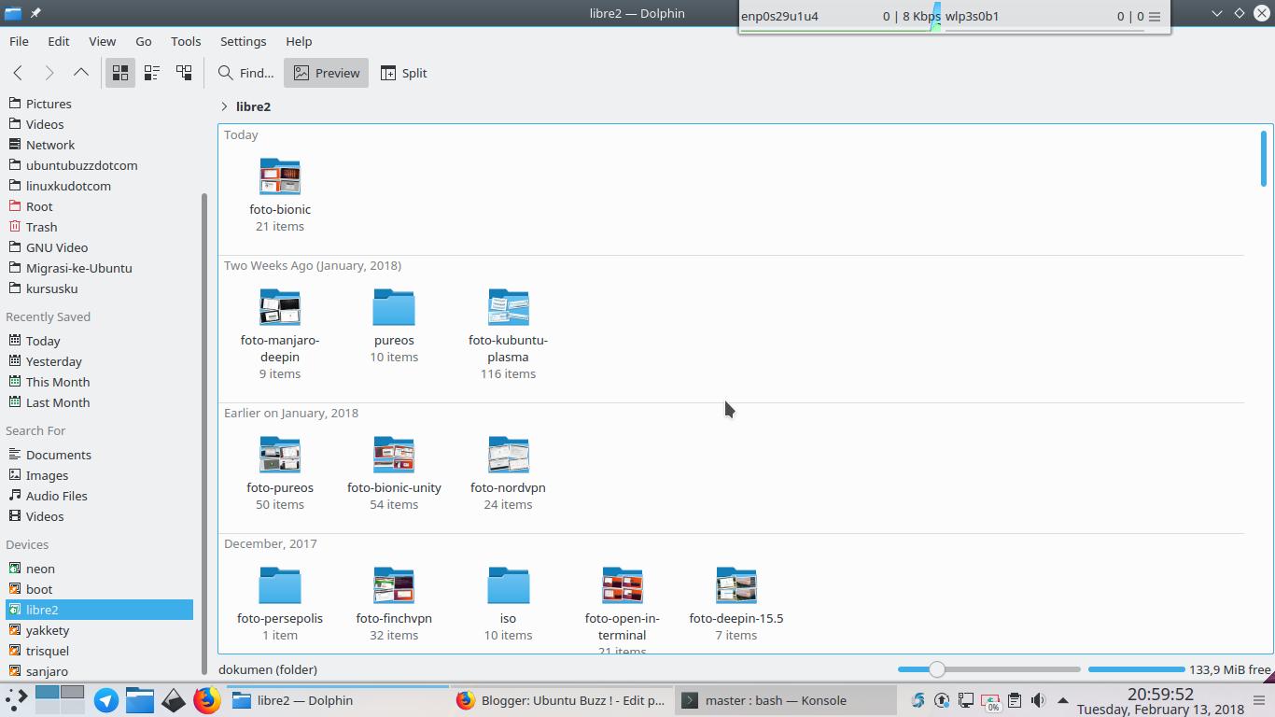Image resolution: width=1275 pixels, height=717 pixels.
Task: Enable Split view in Dolphin
Action: coord(403,72)
